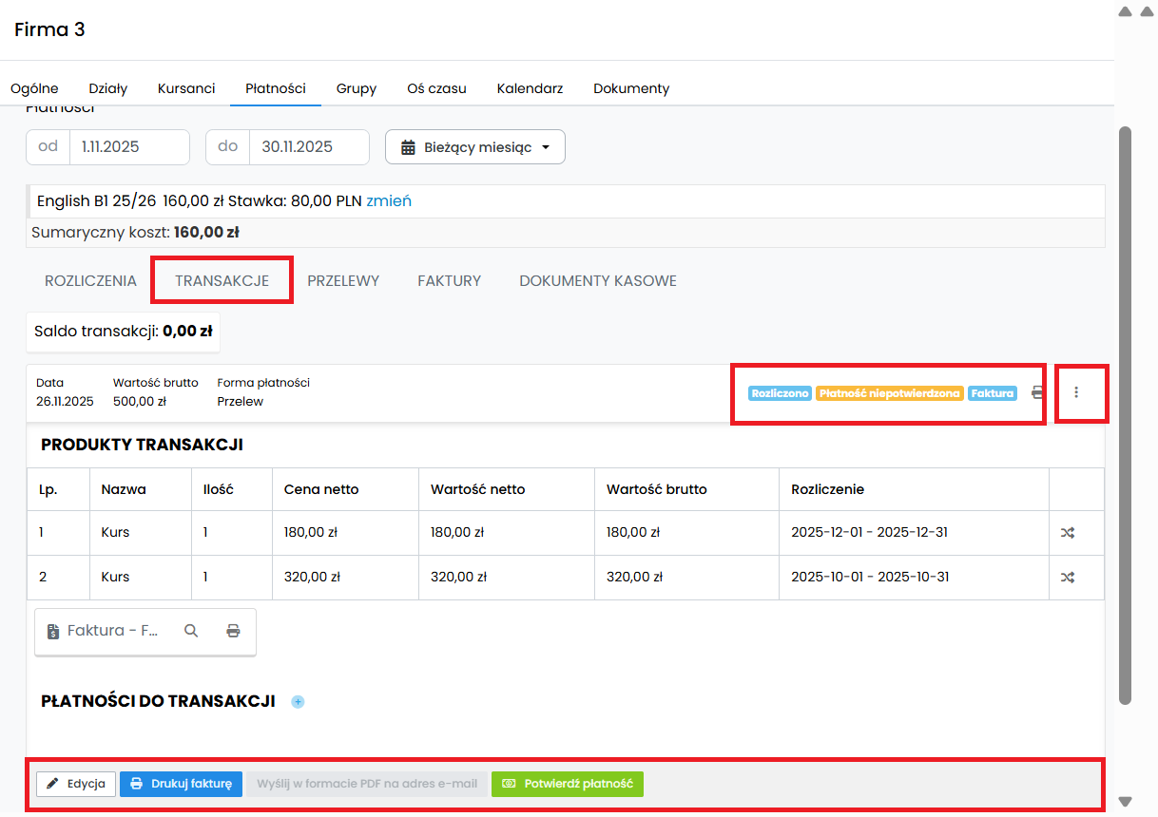Click the scroll-down arrow on the scrollbar

(1125, 801)
